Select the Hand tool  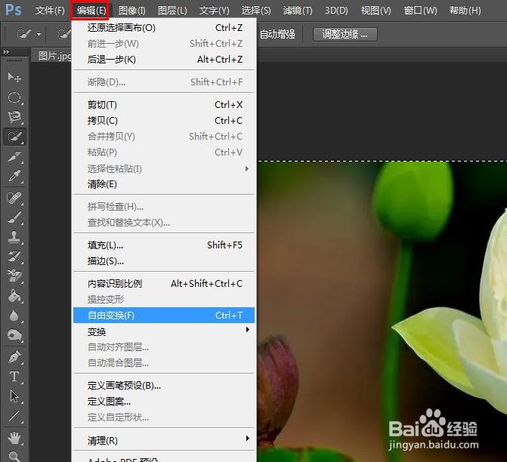(x=14, y=438)
